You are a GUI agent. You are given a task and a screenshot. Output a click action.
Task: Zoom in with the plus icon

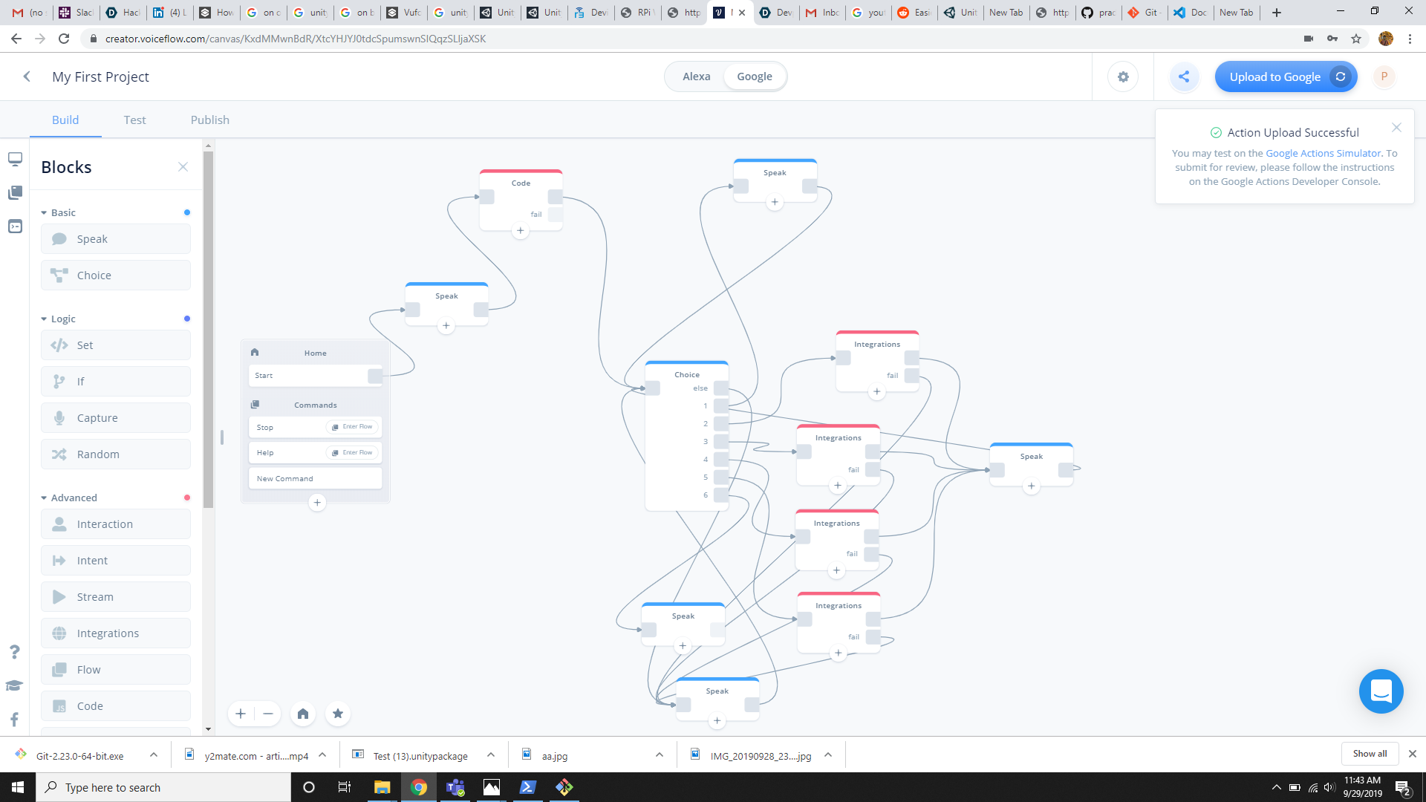241,714
